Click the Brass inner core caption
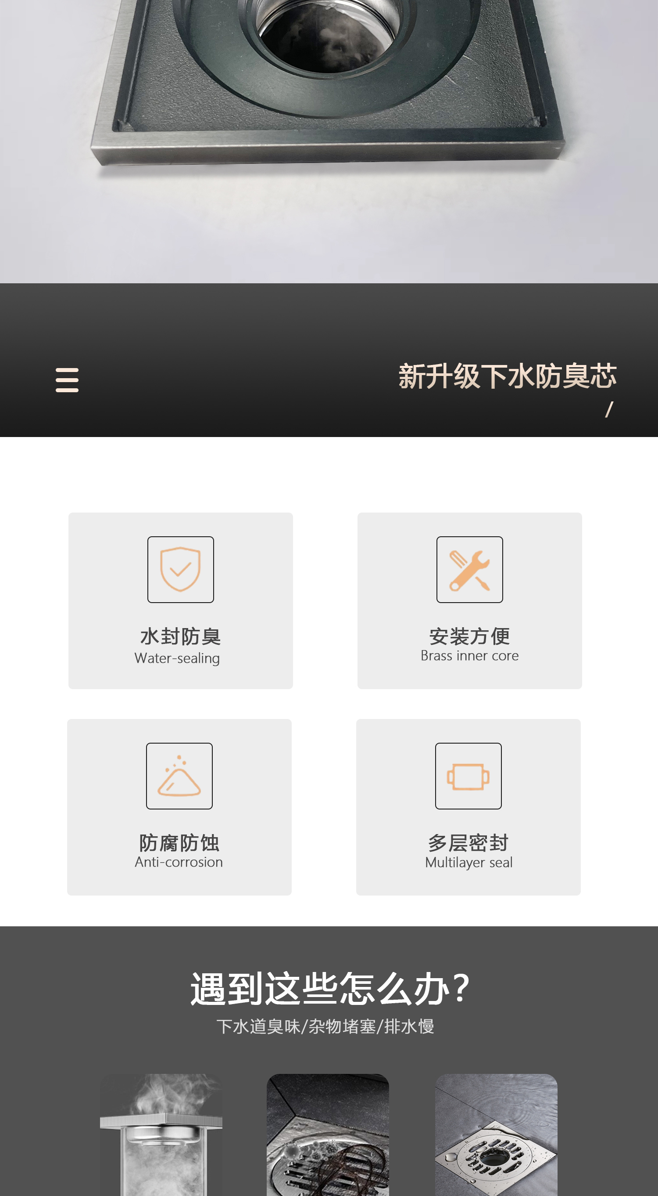 coord(469,656)
